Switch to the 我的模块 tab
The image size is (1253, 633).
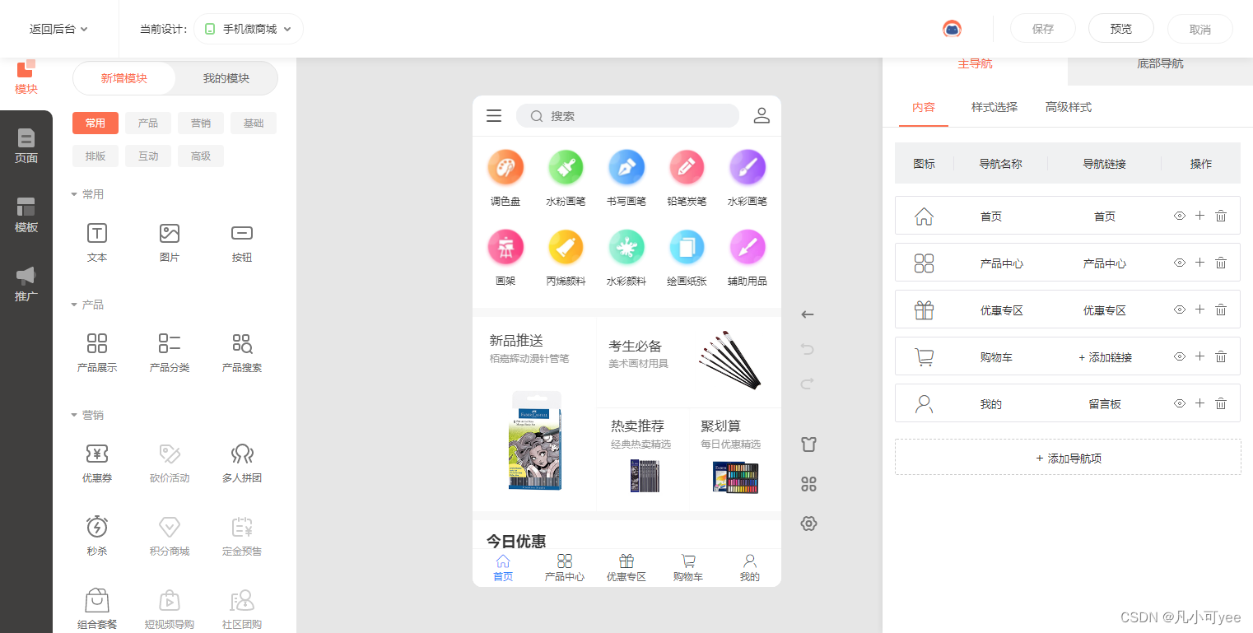click(226, 78)
